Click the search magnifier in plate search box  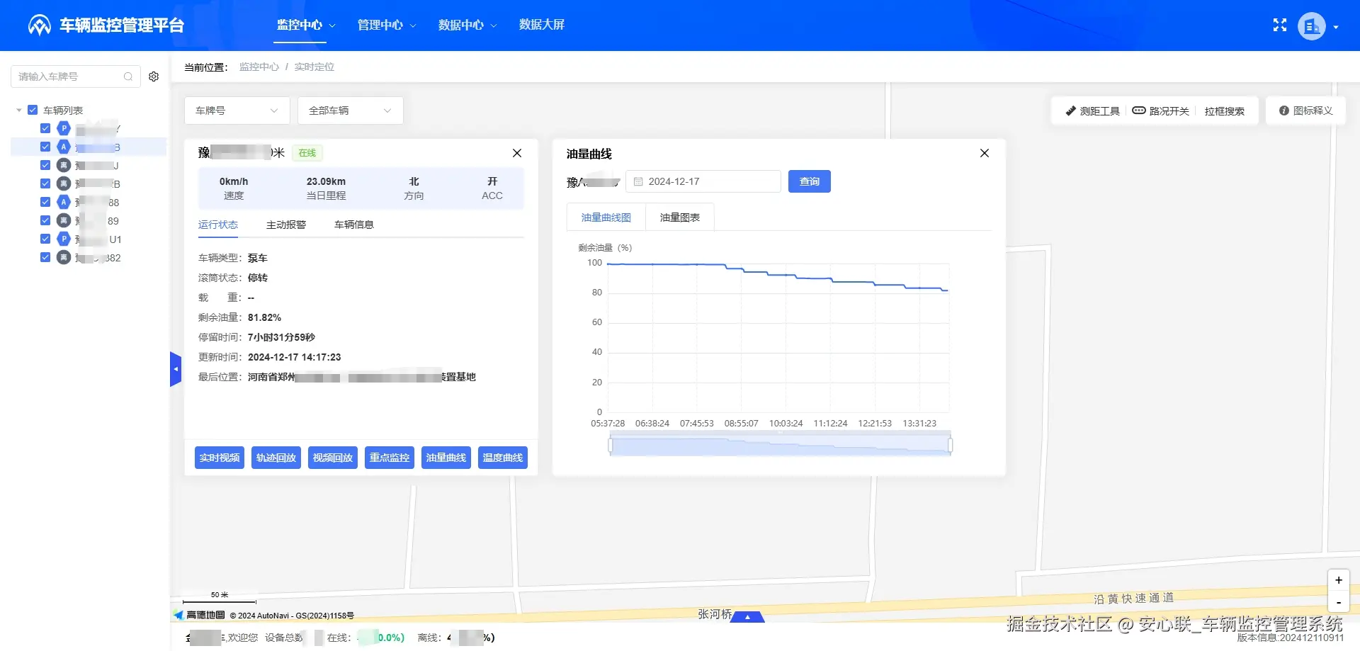[x=128, y=77]
